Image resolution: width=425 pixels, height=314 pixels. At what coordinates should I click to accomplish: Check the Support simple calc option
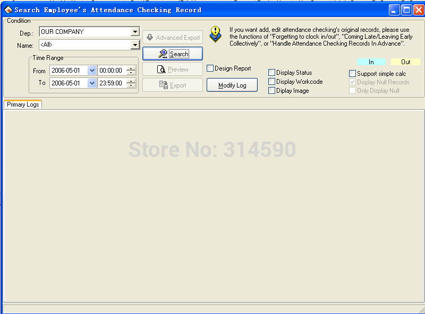[x=353, y=74]
